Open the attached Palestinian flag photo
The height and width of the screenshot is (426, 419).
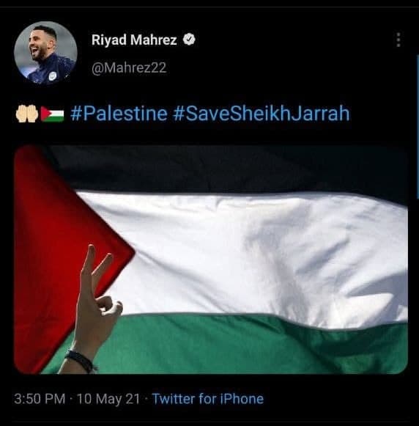210,260
